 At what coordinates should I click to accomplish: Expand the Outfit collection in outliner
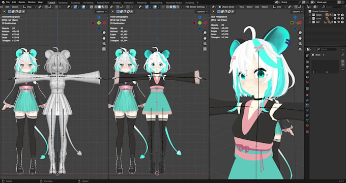(x=310, y=19)
